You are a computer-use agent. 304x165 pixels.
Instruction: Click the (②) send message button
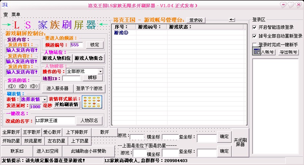click(23, 86)
